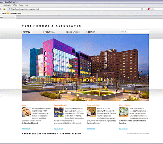163x144 pixels.
Task: Open the handshake thumbnail in News
Action: click(x=26, y=112)
